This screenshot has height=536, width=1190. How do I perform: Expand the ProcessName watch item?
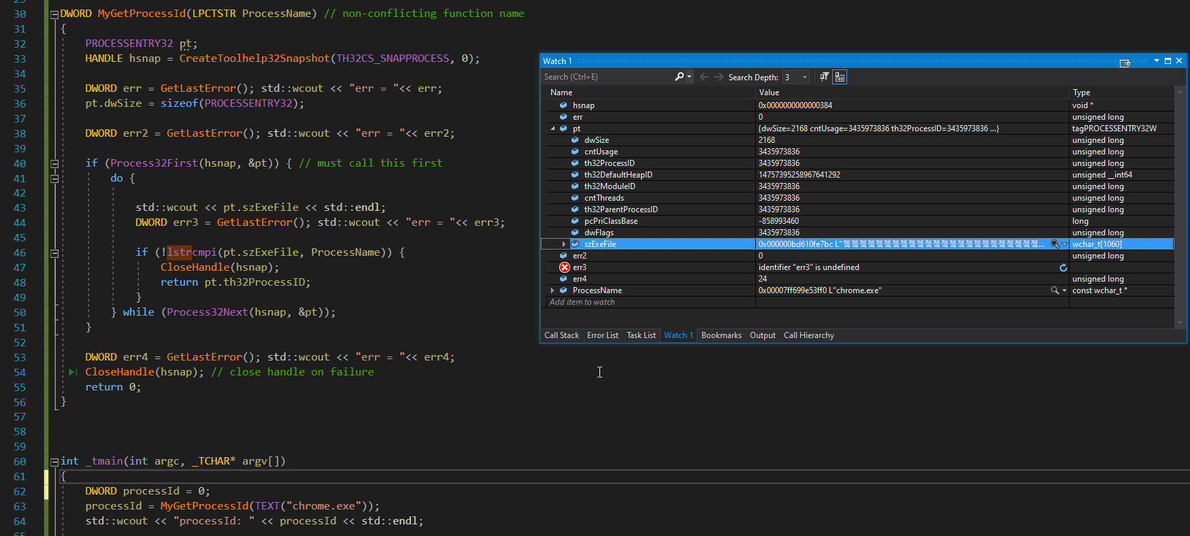[x=552, y=290]
